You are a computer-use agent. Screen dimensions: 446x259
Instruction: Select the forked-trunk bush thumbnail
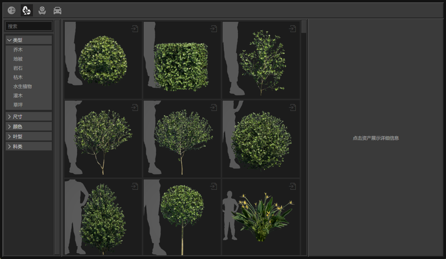click(x=103, y=139)
